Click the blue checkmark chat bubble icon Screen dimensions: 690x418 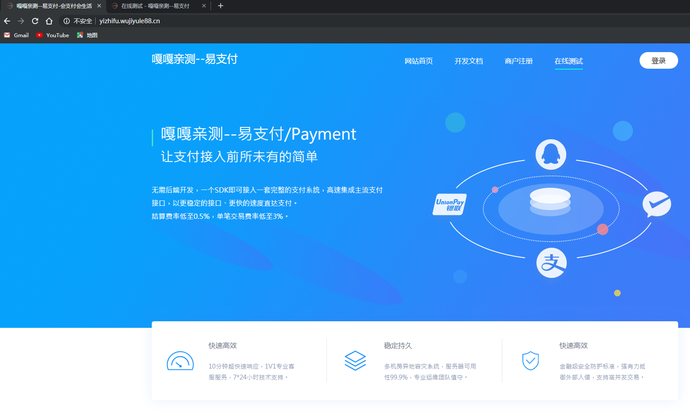[657, 204]
